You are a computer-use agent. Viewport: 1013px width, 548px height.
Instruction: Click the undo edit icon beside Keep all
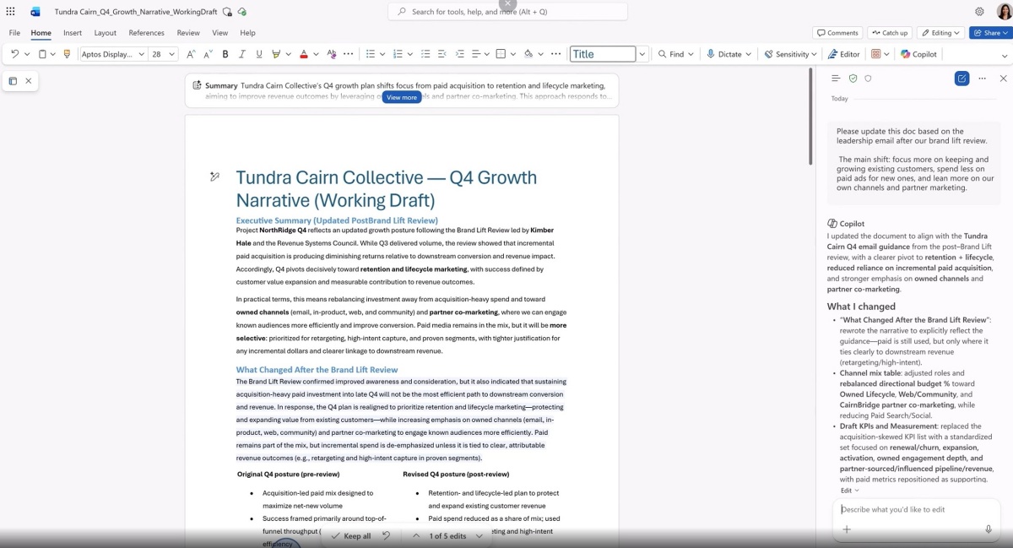pyautogui.click(x=386, y=536)
